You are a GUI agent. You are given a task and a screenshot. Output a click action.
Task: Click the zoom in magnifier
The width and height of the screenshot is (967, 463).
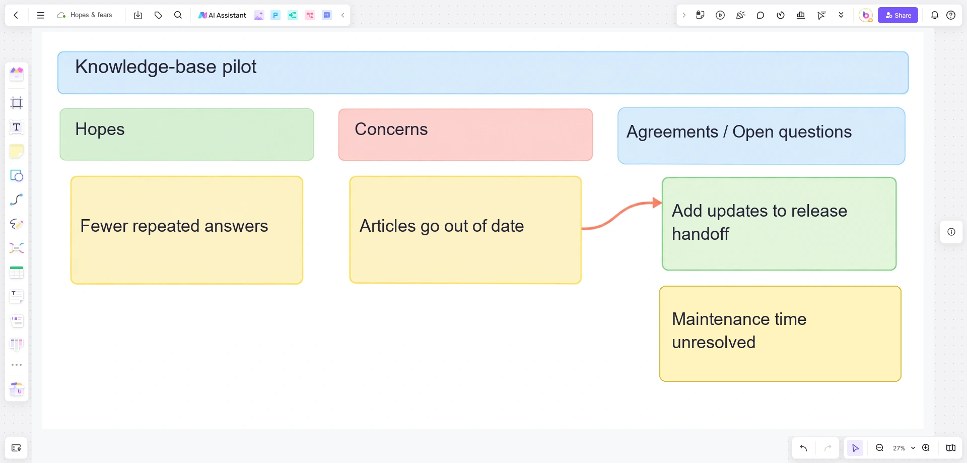click(926, 448)
